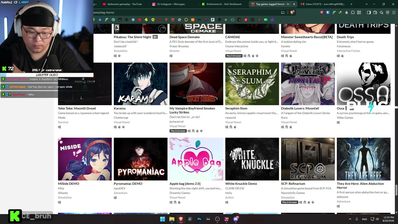Screen dimensions: 398x224
Task: Open Brave Shields icon in address bar
Action: click(x=292, y=12)
